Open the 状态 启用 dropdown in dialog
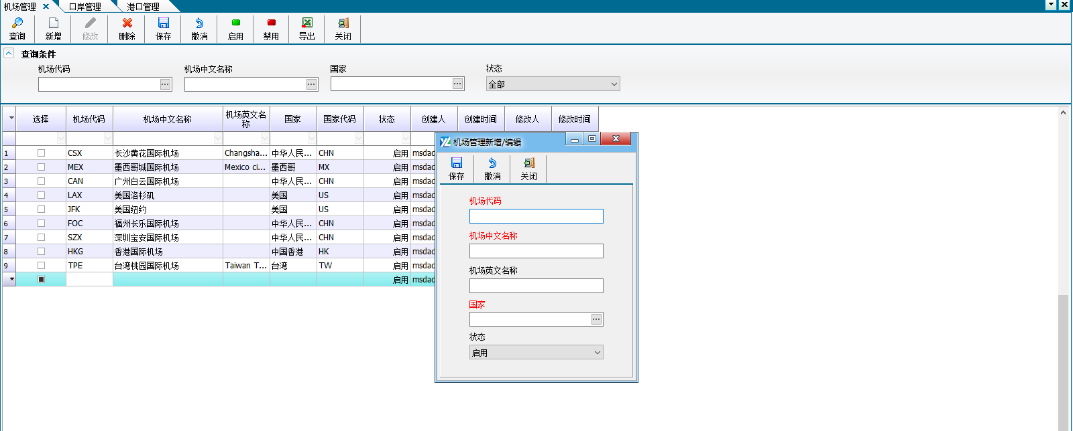This screenshot has height=431, width=1073. (597, 353)
